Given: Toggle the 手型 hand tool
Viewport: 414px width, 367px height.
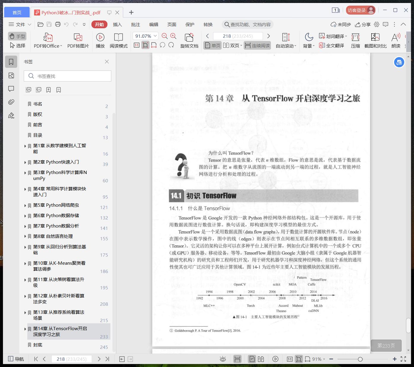Looking at the screenshot, I should point(17,36).
